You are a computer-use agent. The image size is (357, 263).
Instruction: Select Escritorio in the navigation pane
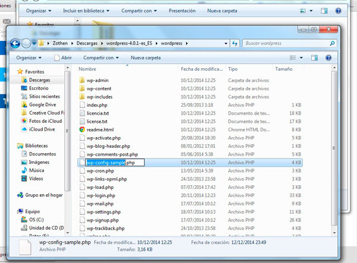point(35,88)
